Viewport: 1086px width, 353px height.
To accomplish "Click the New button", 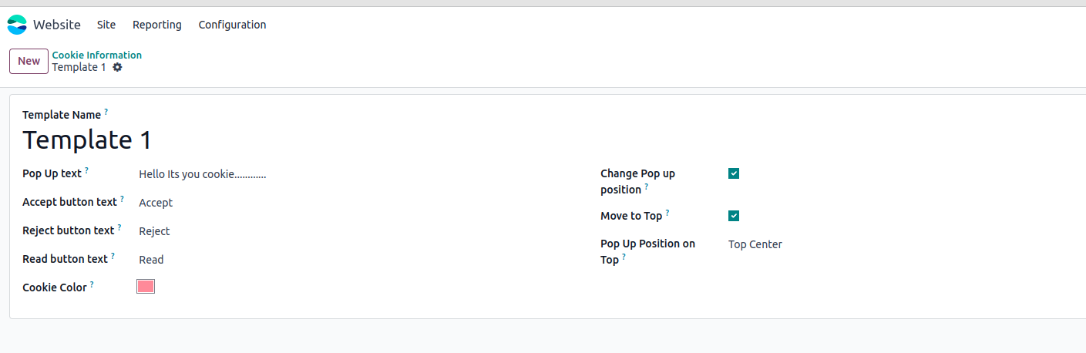I will coord(29,61).
